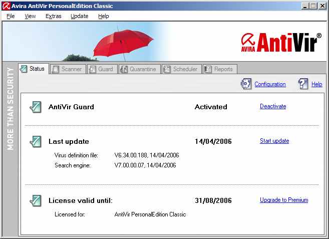Close the AntiVir window
The width and height of the screenshot is (329, 239).
click(x=322, y=6)
